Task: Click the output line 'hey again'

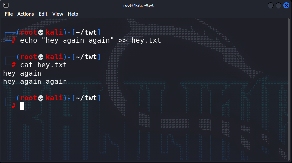Action: click(22, 73)
